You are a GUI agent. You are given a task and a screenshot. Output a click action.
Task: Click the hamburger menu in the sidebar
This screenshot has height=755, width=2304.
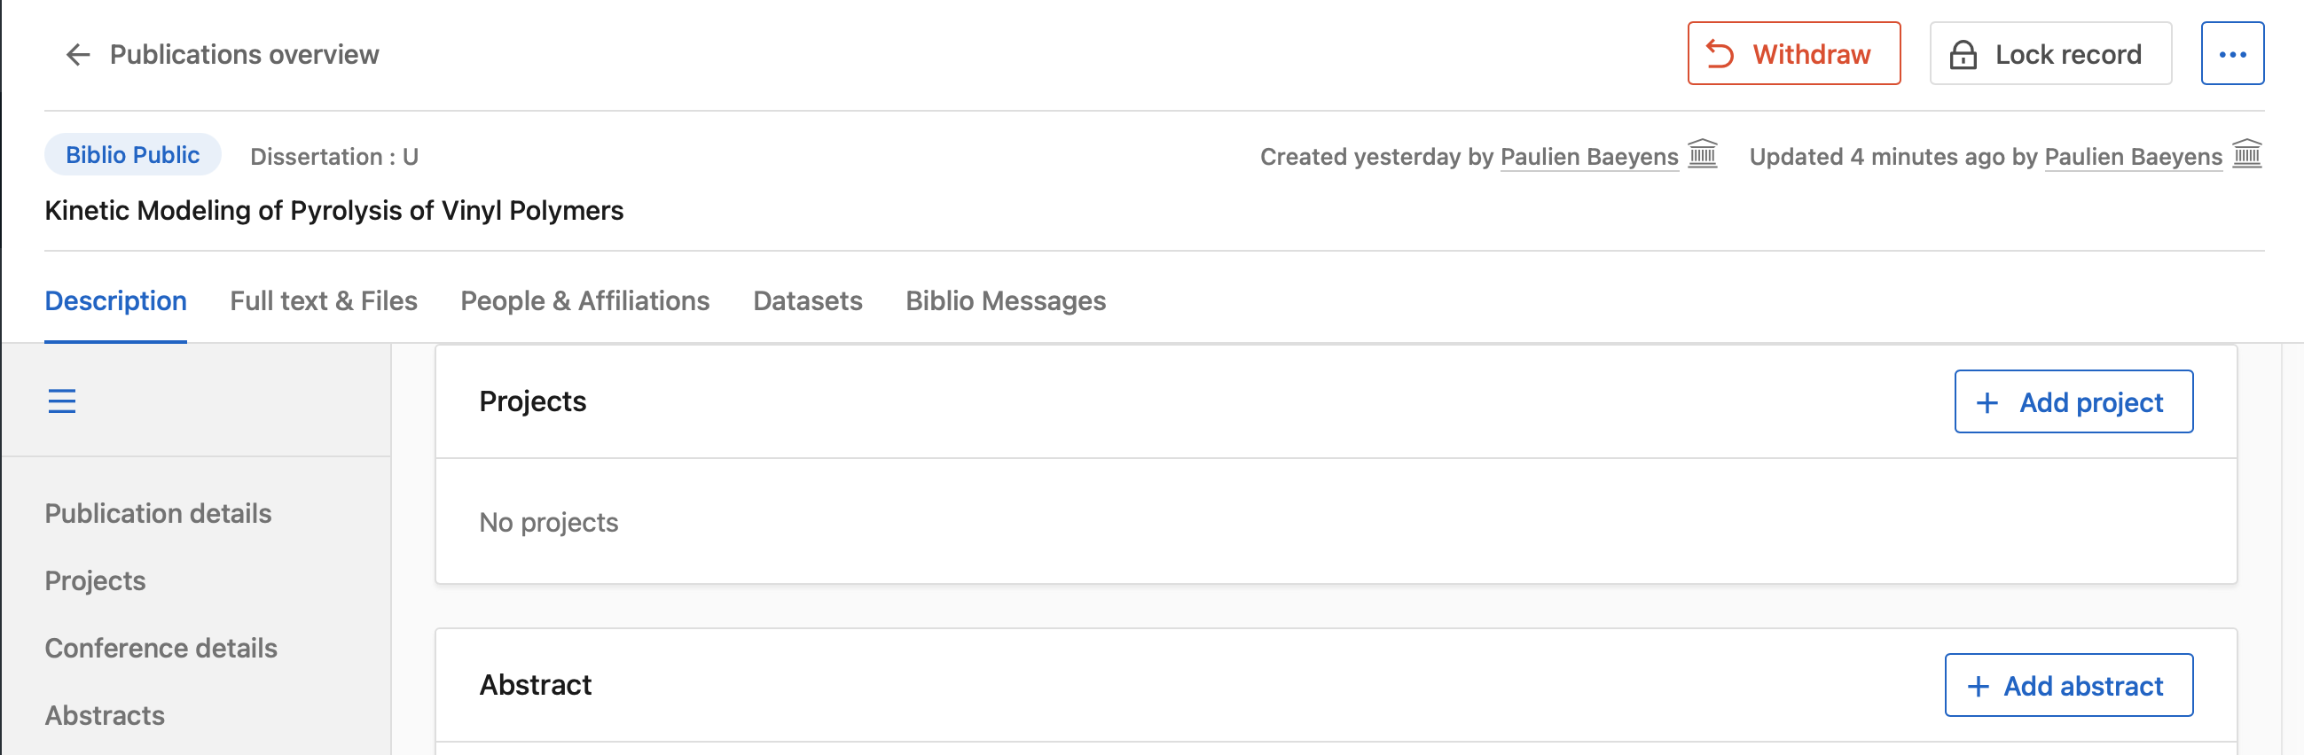(x=63, y=401)
